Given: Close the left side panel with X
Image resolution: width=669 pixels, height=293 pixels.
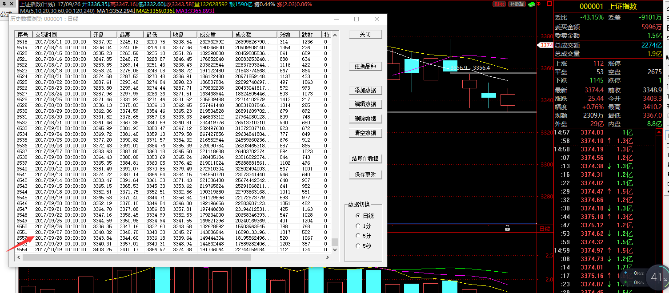Looking at the screenshot, I should pyautogui.click(x=11, y=4).
